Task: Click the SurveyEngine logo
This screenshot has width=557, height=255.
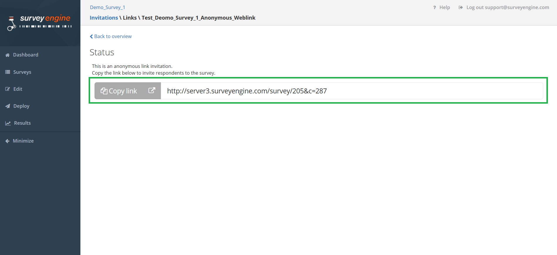Action: pos(40,22)
